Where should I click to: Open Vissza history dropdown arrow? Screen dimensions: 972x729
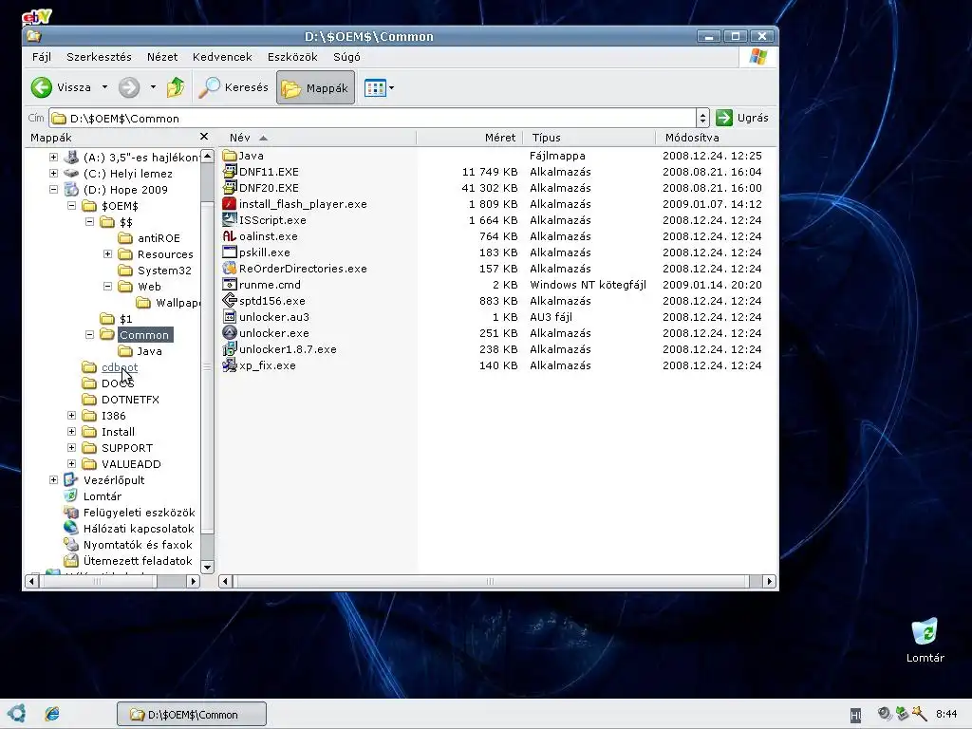(104, 87)
